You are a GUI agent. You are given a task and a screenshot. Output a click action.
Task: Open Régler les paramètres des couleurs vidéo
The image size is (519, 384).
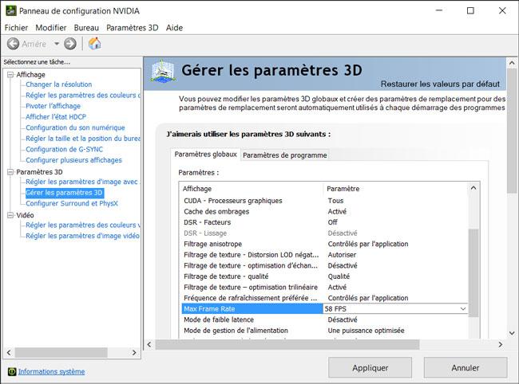point(83,225)
